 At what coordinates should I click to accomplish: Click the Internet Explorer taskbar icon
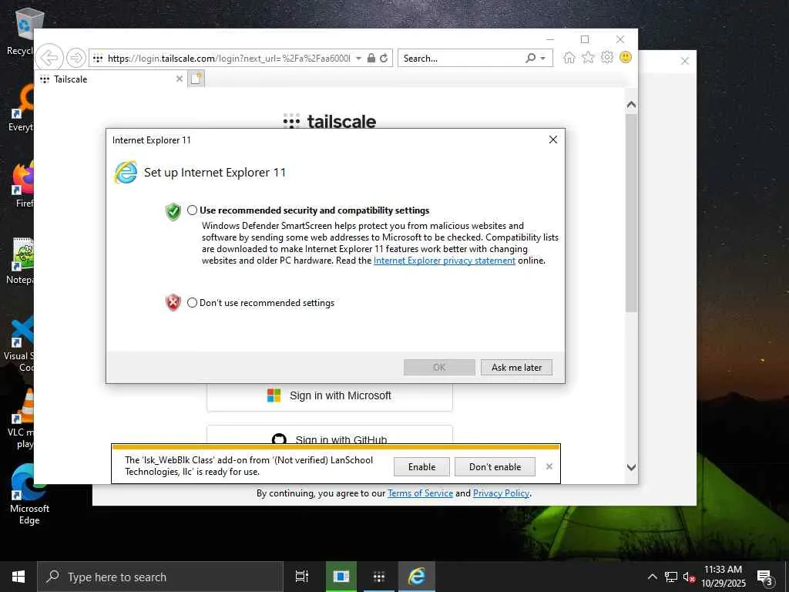(417, 577)
